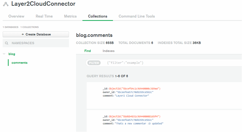The image size is (242, 132).
Task: Switch to the Overview tab
Action: coord(16,16)
